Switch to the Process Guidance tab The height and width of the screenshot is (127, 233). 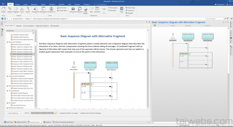28,26
